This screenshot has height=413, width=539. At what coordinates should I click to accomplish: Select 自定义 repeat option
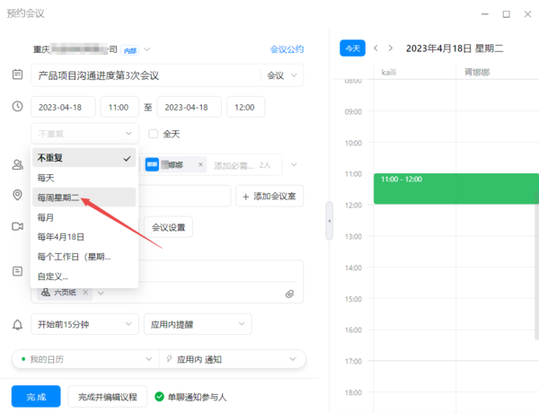[x=53, y=277]
